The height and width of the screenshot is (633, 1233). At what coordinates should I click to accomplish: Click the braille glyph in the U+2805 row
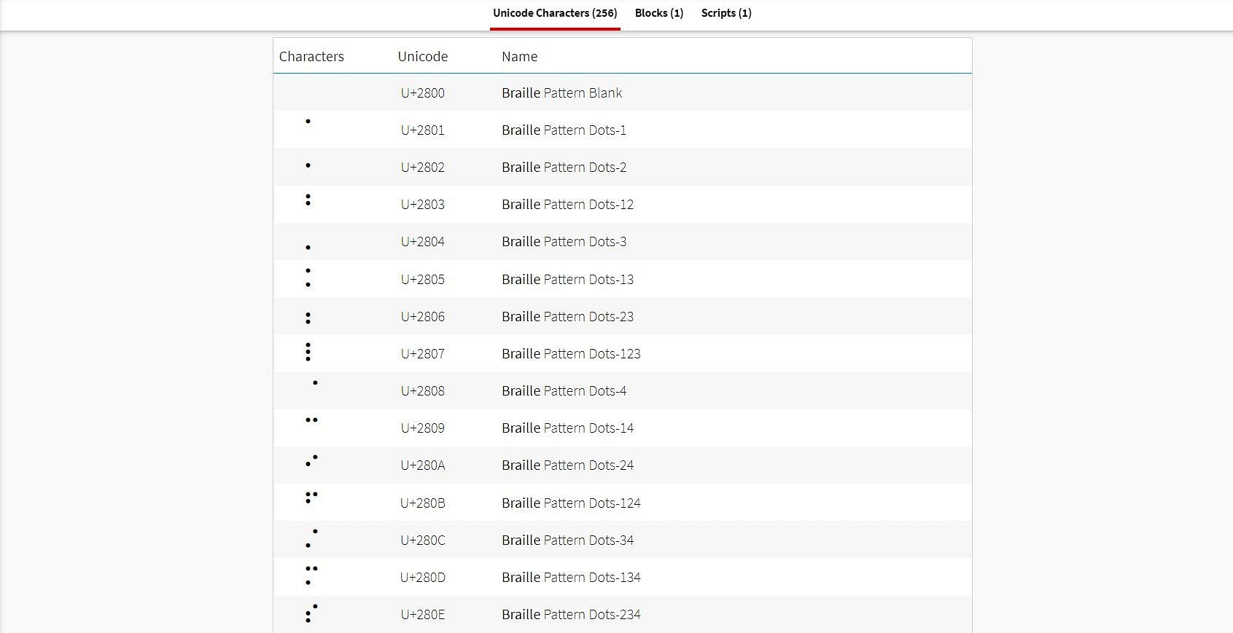pyautogui.click(x=308, y=278)
